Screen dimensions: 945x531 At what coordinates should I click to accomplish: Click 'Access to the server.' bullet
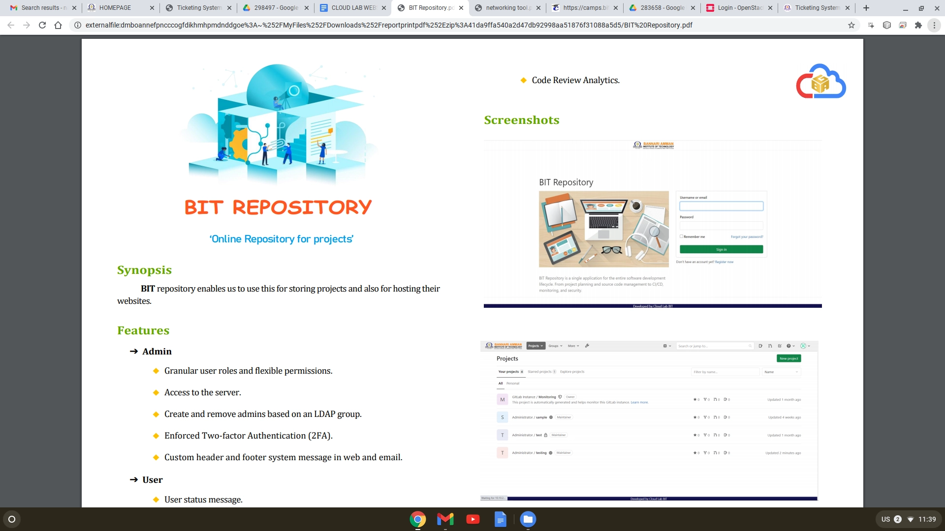tap(203, 392)
